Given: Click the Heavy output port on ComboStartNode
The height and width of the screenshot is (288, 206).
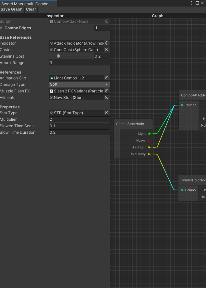Looking at the screenshot, I should pos(149,141).
